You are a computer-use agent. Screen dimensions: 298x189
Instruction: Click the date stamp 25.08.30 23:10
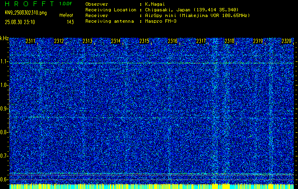pyautogui.click(x=20, y=22)
